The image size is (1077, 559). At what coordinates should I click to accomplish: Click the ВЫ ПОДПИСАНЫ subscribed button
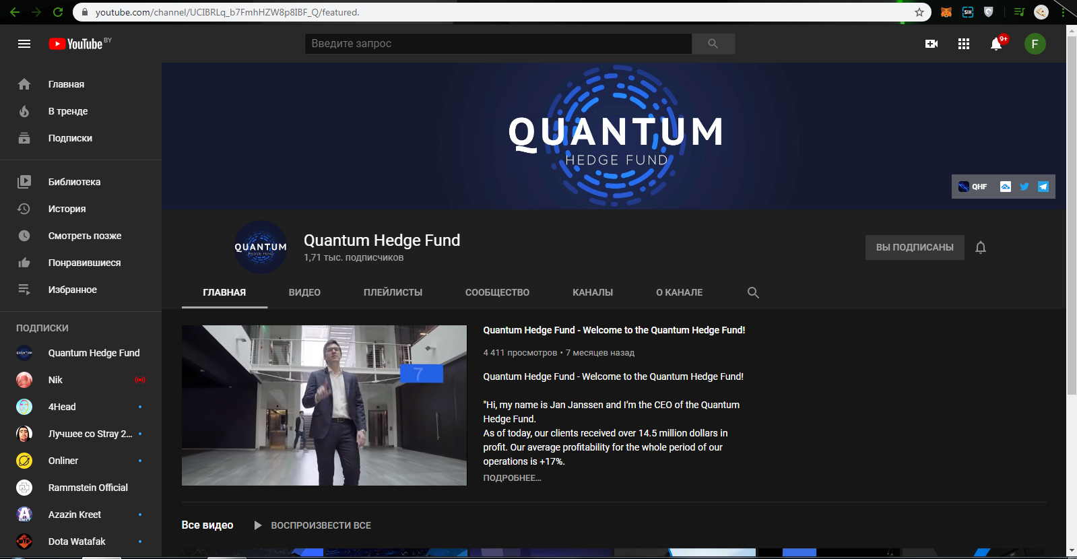click(915, 247)
